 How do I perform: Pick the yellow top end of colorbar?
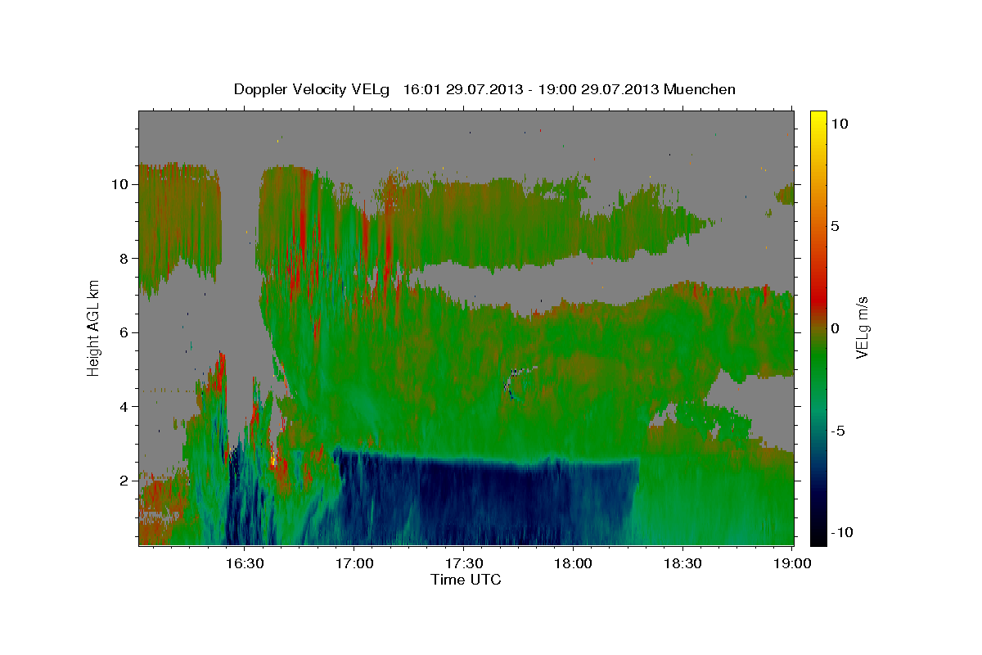coord(818,117)
